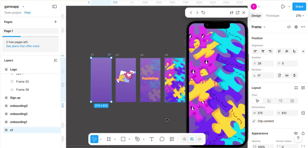Go to next frame in preview
This screenshot has width=308, height=148.
coord(197,13)
